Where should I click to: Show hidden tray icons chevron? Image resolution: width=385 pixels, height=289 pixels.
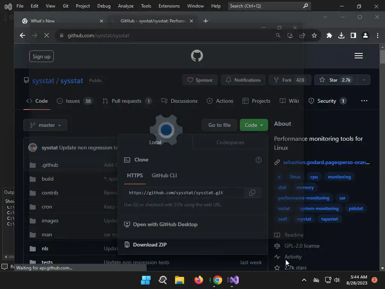[304, 280]
